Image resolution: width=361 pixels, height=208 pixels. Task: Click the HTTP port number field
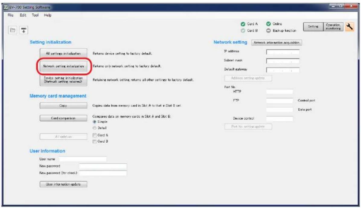coord(280,92)
